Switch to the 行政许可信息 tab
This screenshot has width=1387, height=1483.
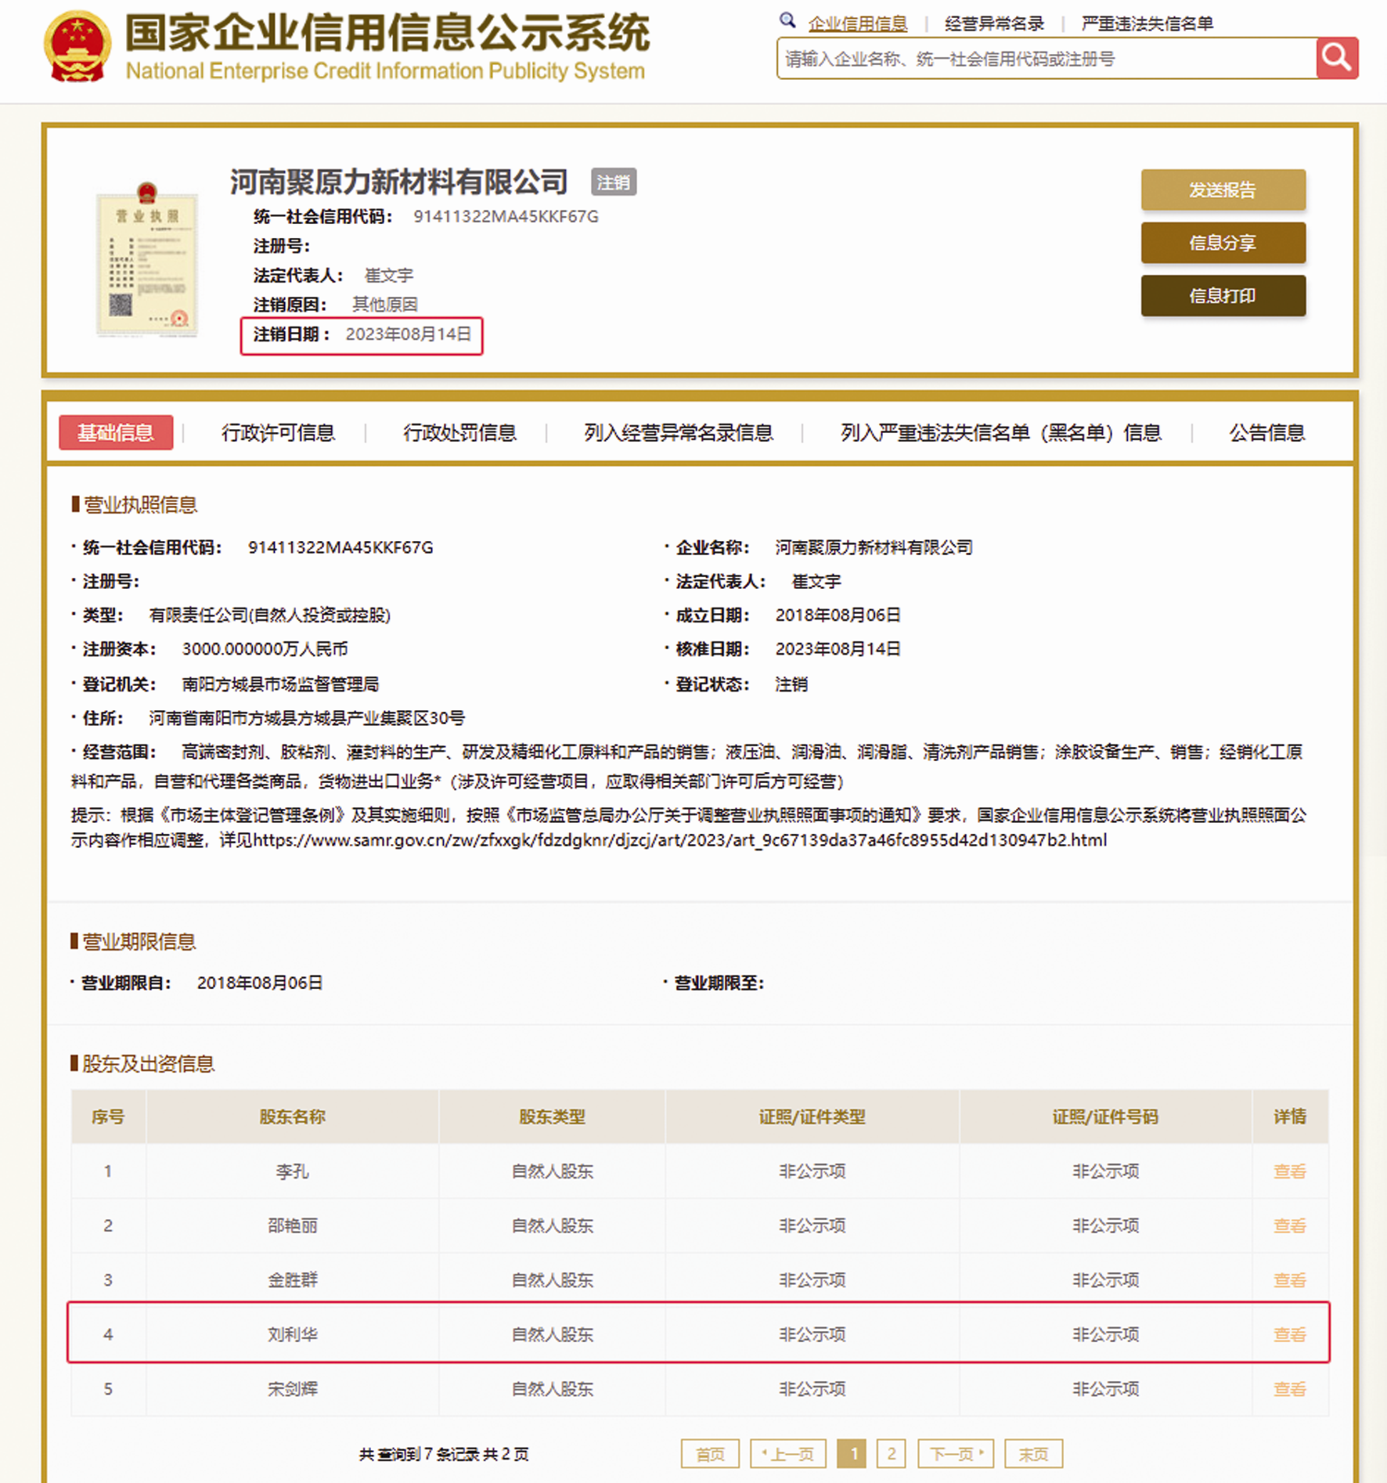click(278, 433)
